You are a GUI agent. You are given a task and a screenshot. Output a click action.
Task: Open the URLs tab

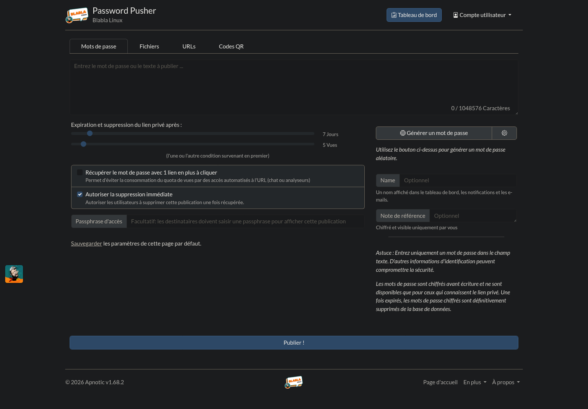(x=189, y=47)
